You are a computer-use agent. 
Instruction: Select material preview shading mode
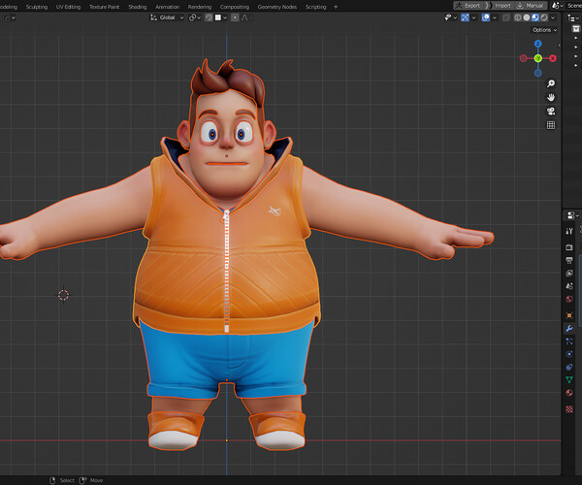(535, 17)
